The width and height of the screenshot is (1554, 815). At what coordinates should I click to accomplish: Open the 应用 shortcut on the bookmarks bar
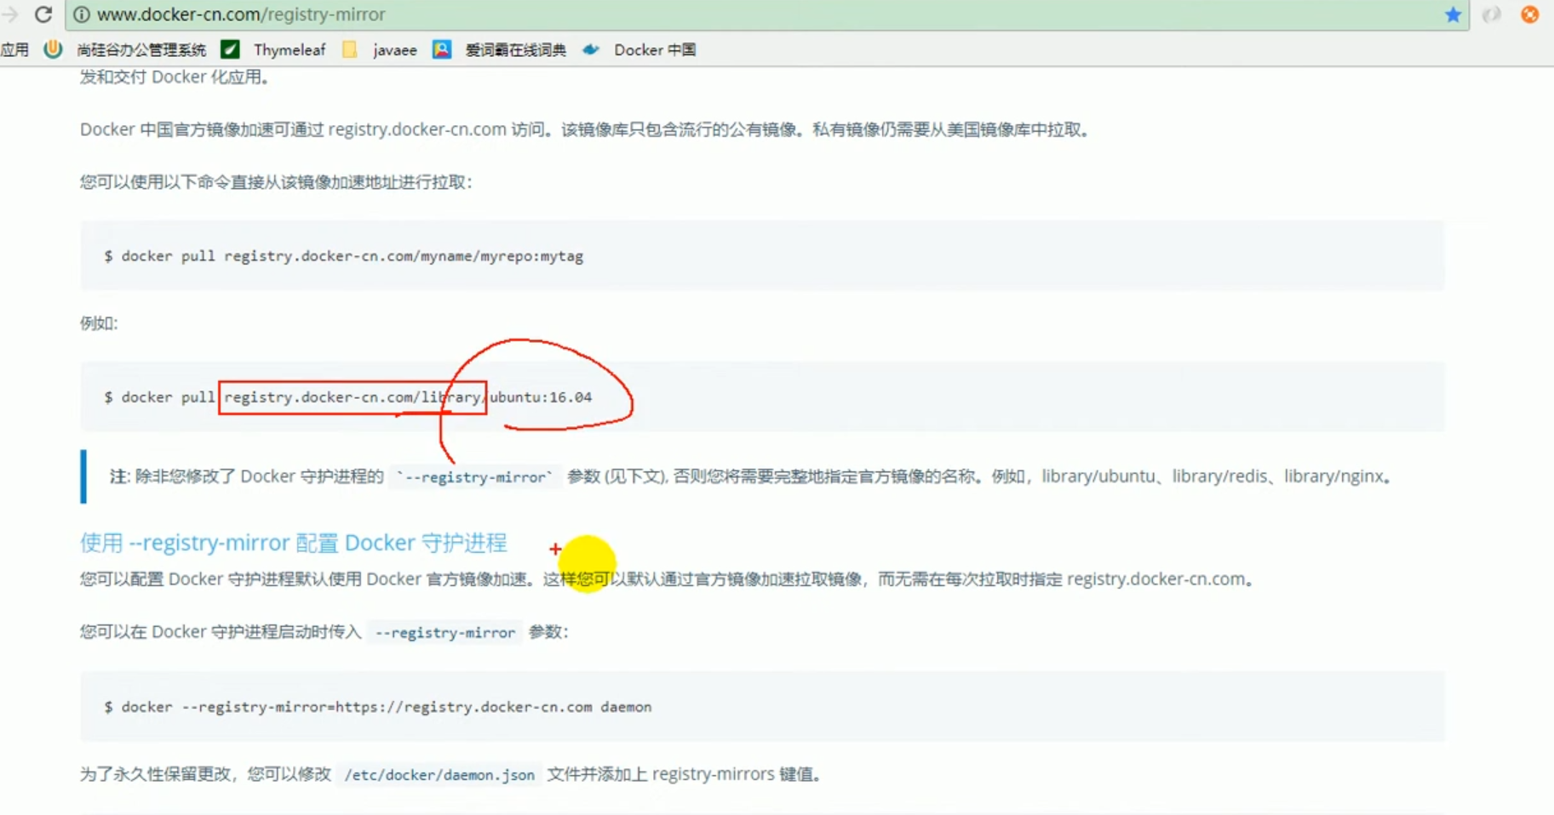(15, 49)
